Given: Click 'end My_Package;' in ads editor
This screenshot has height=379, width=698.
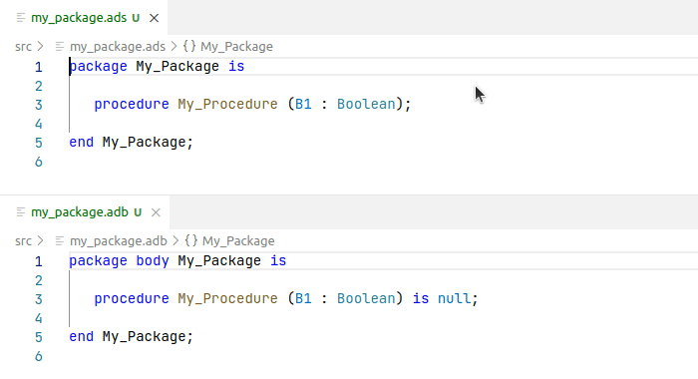Looking at the screenshot, I should point(131,143).
